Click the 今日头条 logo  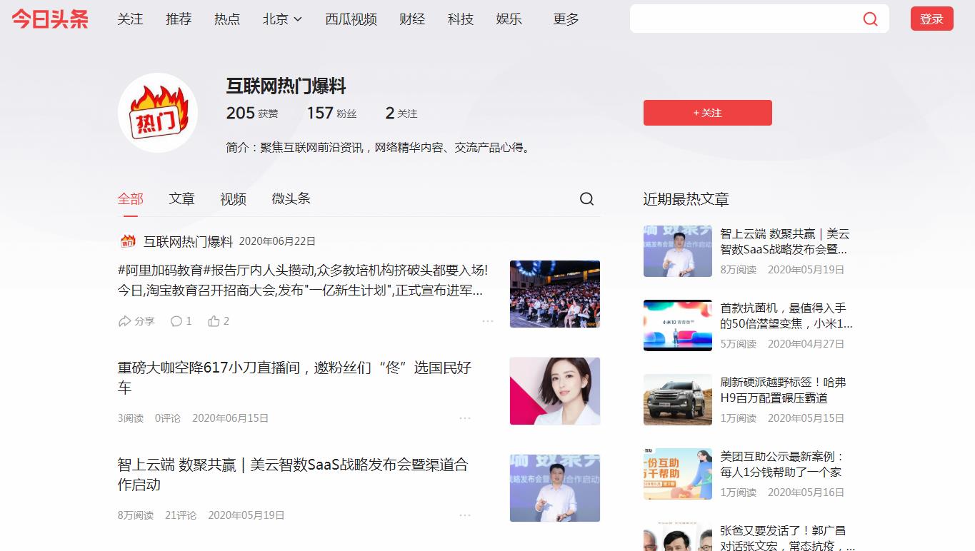click(x=50, y=19)
